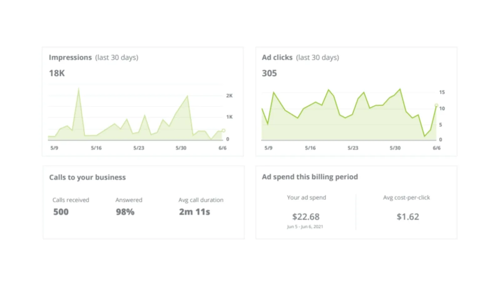Open the Calls to your business heading
This screenshot has width=500, height=281.
click(87, 177)
